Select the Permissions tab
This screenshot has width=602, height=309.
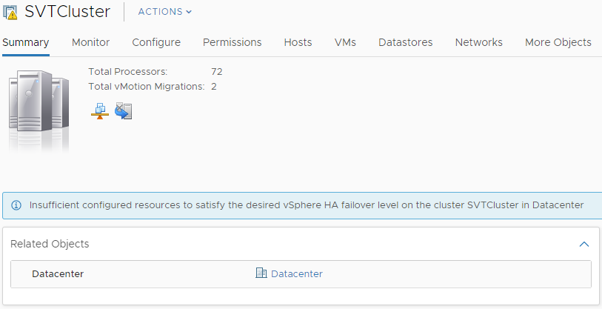coord(232,42)
